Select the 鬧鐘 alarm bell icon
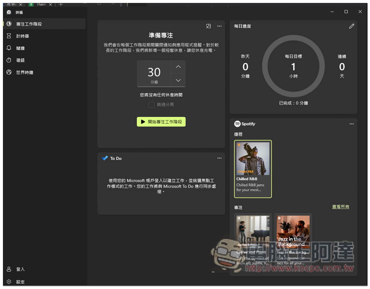The width and height of the screenshot is (370, 289). click(x=9, y=48)
